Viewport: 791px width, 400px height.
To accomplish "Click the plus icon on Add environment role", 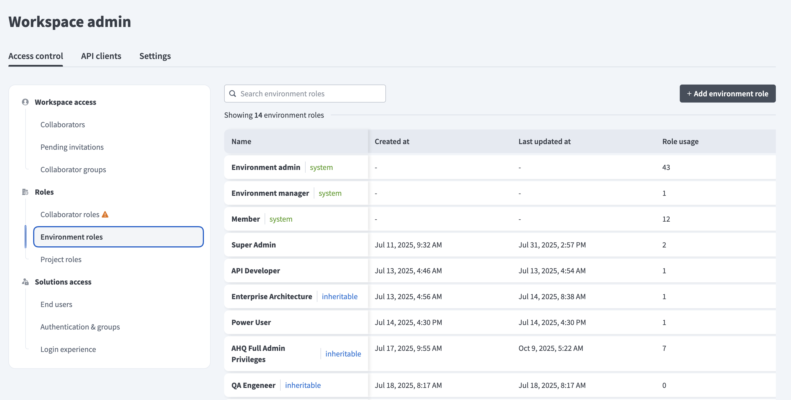I will pos(689,94).
